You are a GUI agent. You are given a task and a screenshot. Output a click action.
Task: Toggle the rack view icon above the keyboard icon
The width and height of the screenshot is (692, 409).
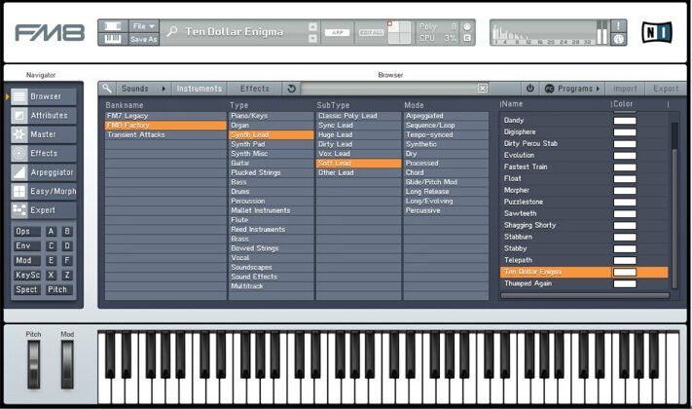coord(113,26)
